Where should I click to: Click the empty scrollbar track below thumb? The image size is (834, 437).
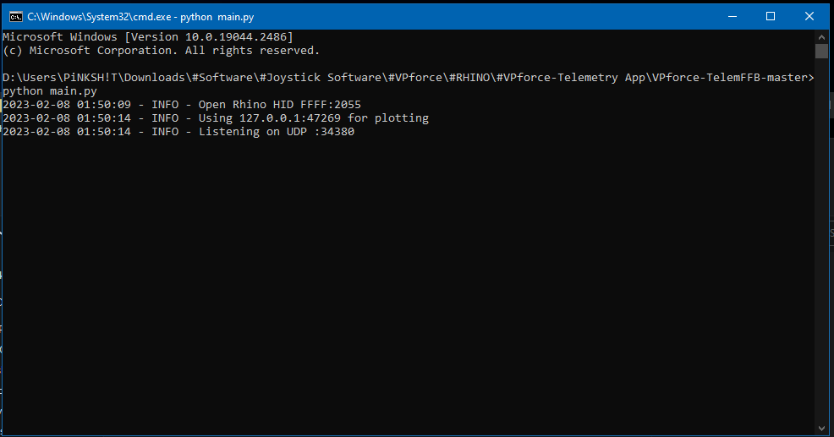tap(821, 254)
